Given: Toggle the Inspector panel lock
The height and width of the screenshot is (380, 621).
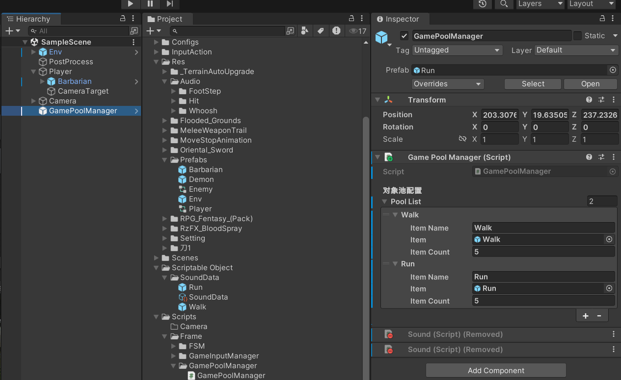Looking at the screenshot, I should tap(602, 19).
